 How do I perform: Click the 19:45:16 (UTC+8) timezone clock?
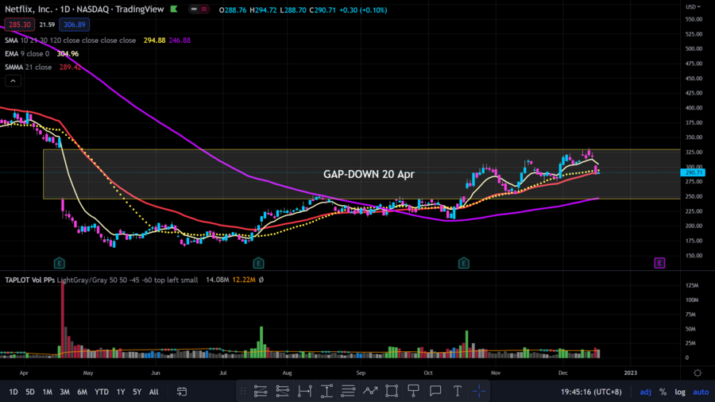coord(591,392)
